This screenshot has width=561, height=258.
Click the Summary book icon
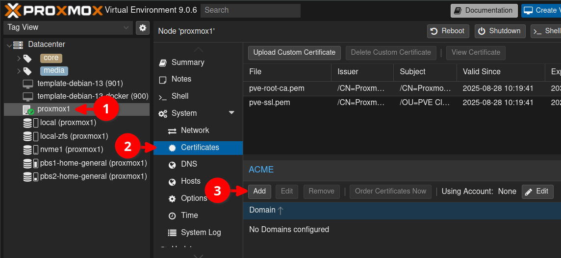tap(163, 63)
